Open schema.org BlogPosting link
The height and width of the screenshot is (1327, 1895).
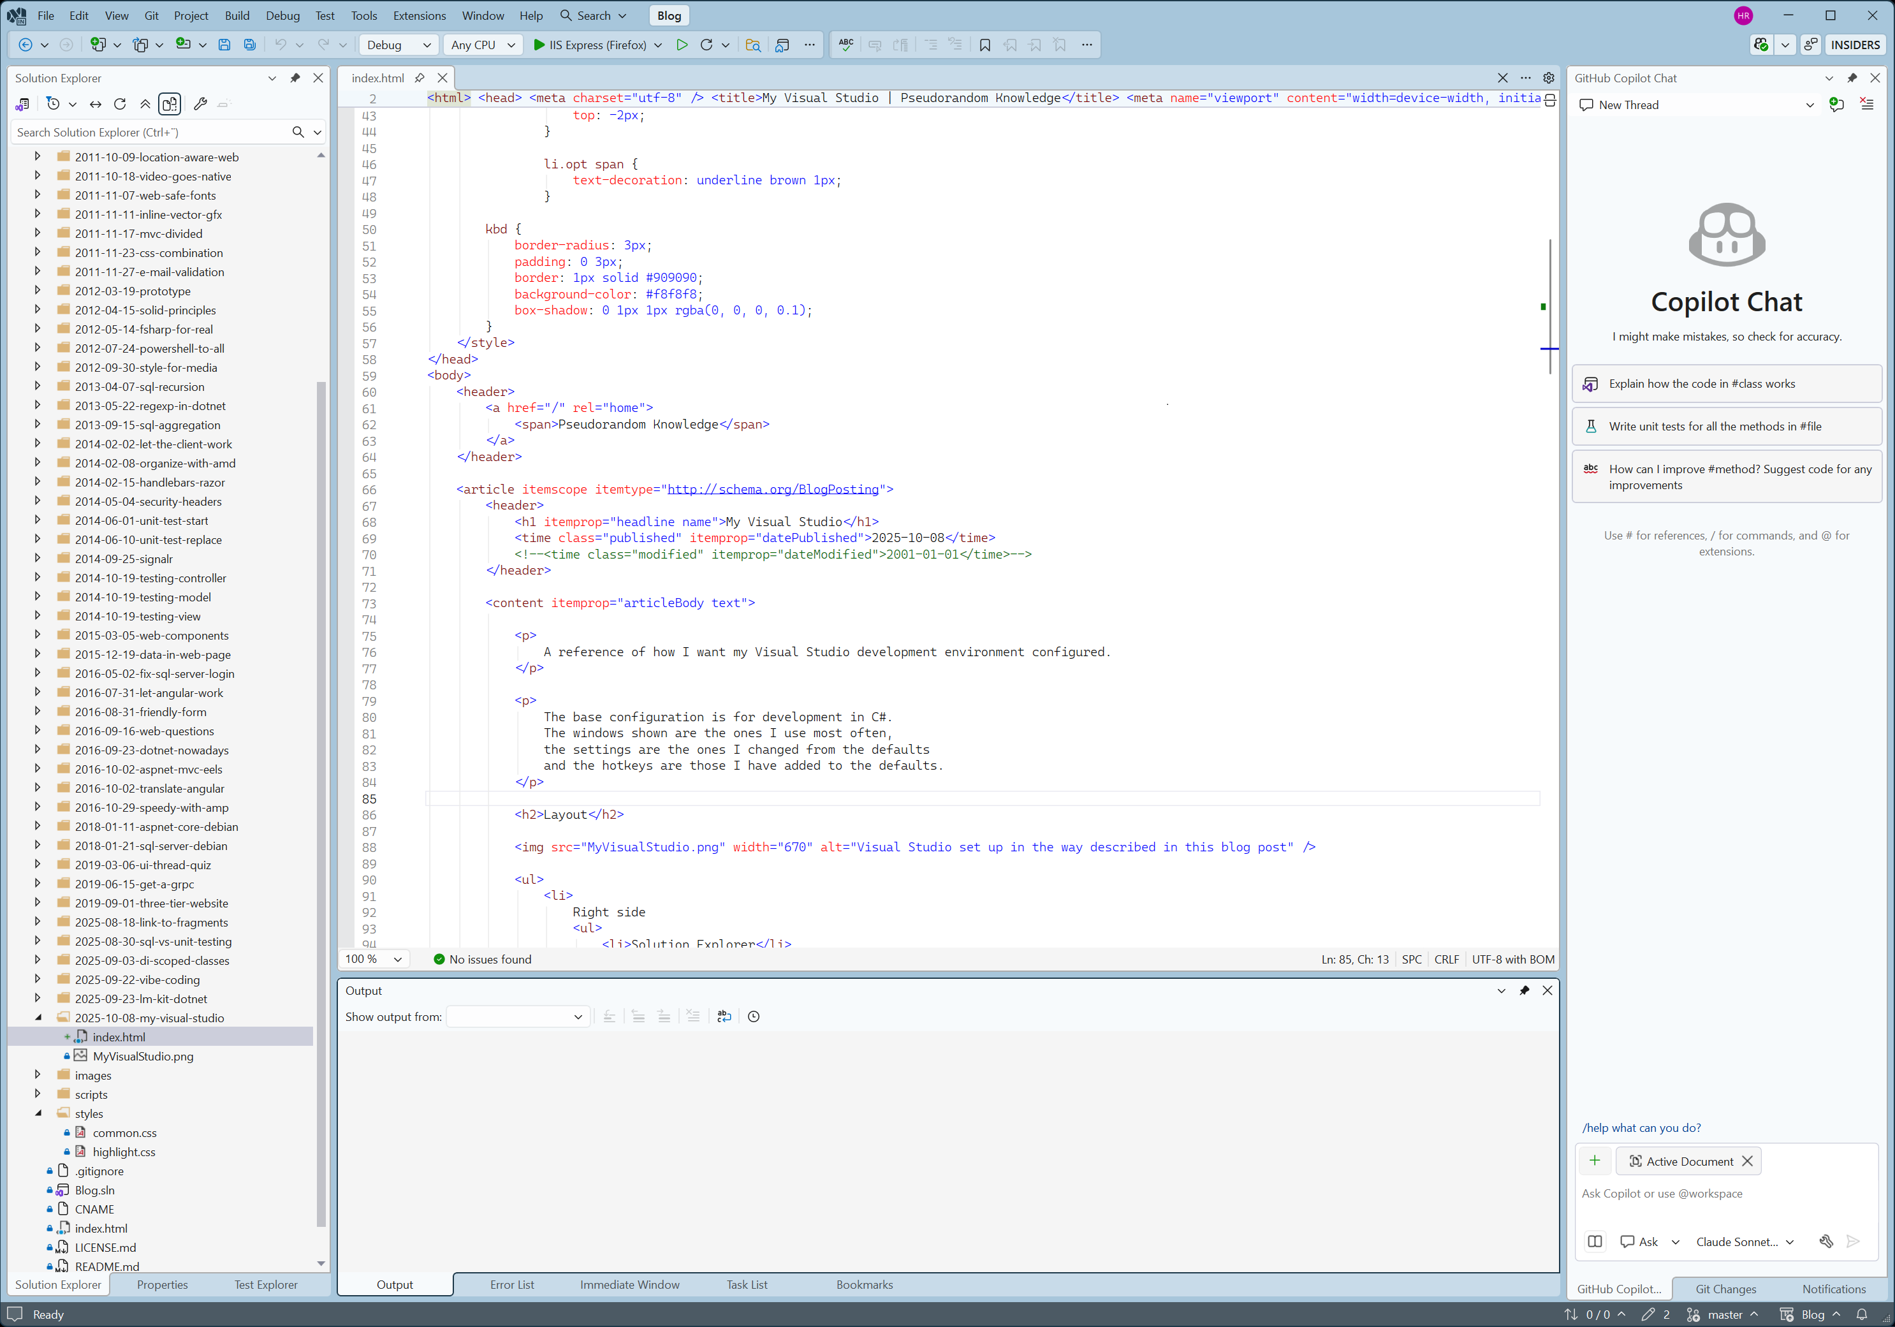coord(773,489)
